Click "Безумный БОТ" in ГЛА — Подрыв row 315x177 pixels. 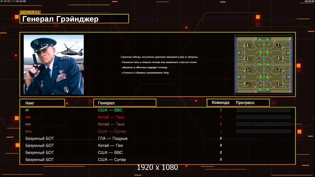40,138
